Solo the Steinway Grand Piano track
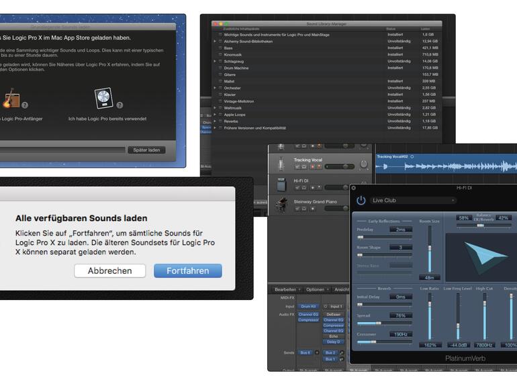Image resolution: width=517 pixels, height=388 pixels. click(x=304, y=208)
